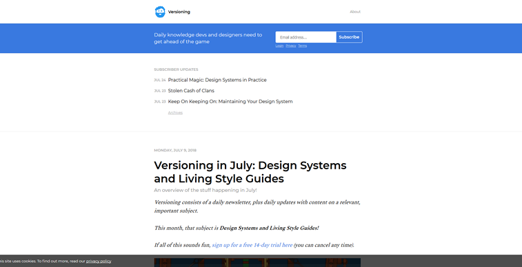
Task: Follow 'sign up for a free 14-day trial here' link
Action: coord(252,245)
